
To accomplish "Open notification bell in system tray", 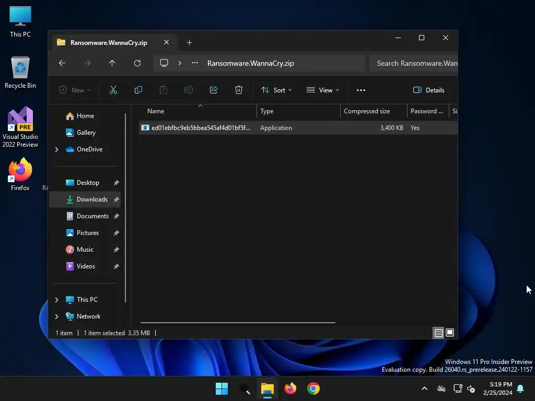I will click(521, 388).
